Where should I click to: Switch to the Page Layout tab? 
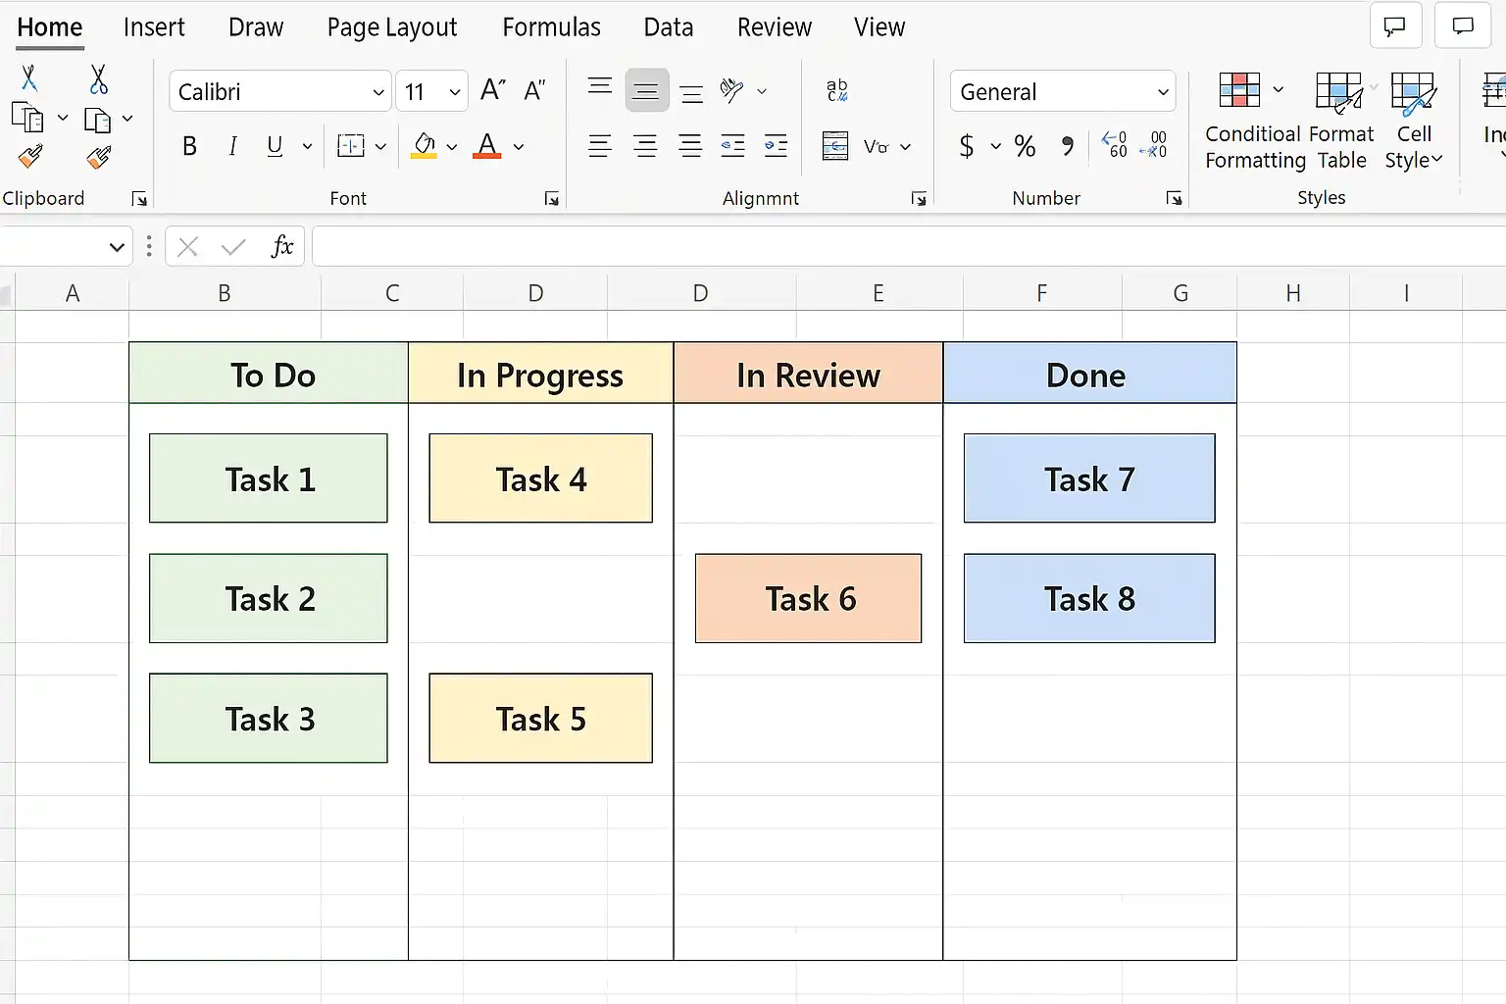392,27
